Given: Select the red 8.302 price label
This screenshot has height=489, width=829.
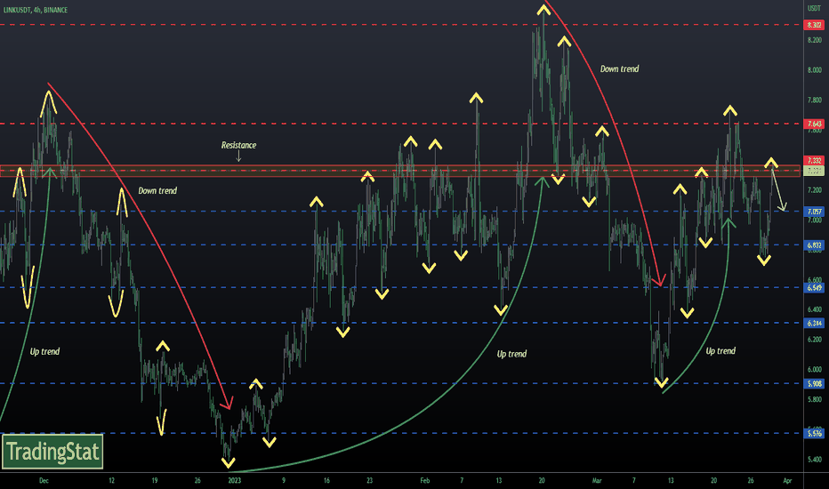Looking at the screenshot, I should point(814,25).
